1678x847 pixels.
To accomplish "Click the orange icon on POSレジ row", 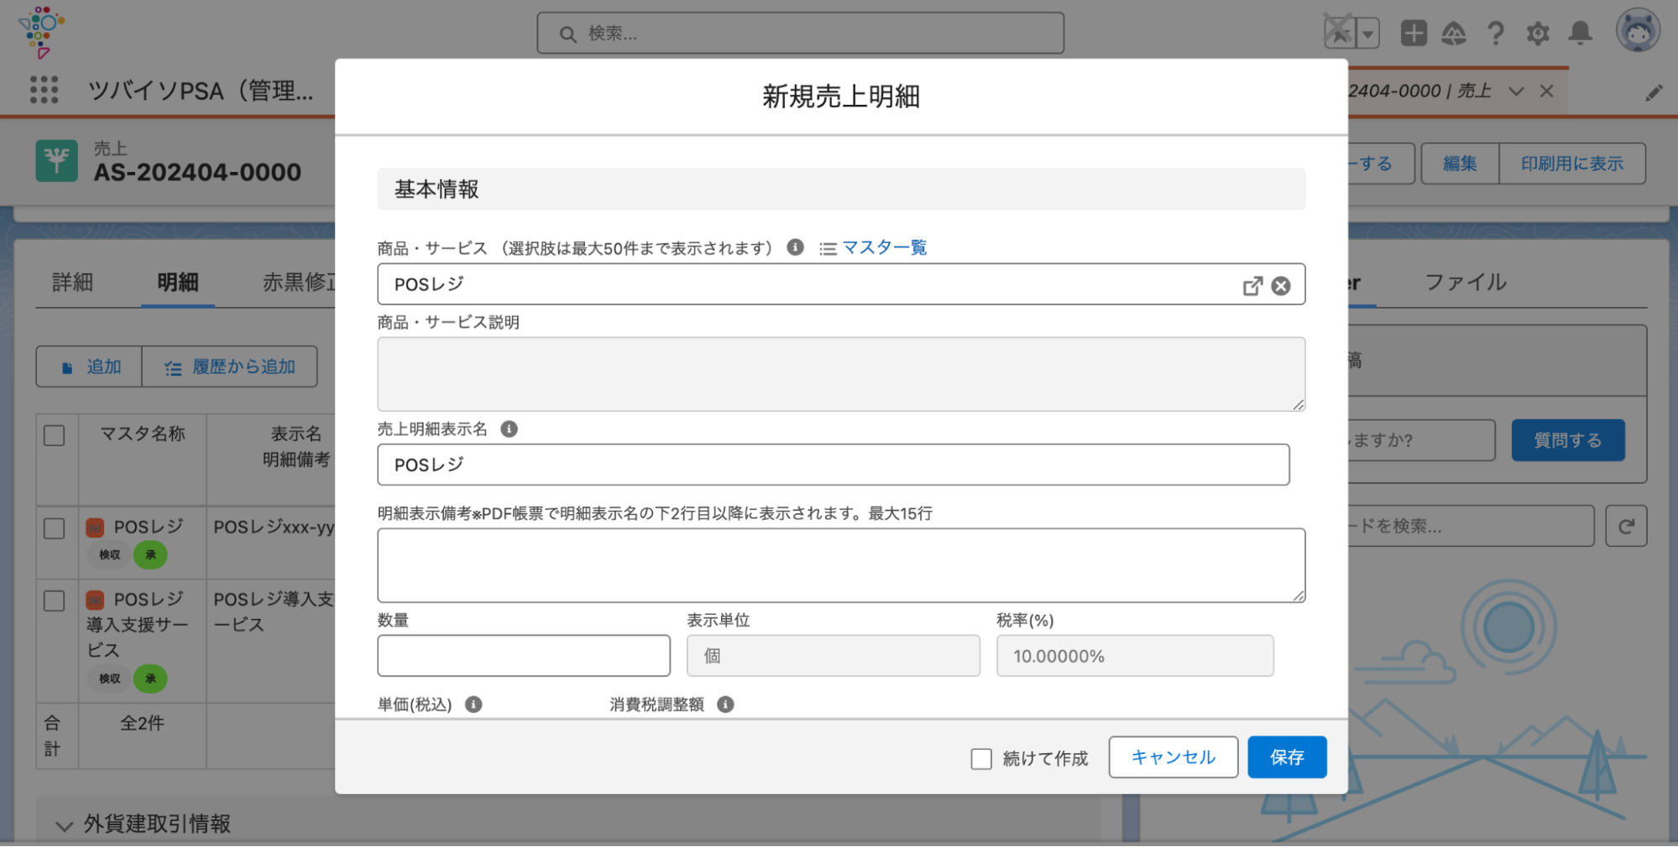I will coord(95,527).
